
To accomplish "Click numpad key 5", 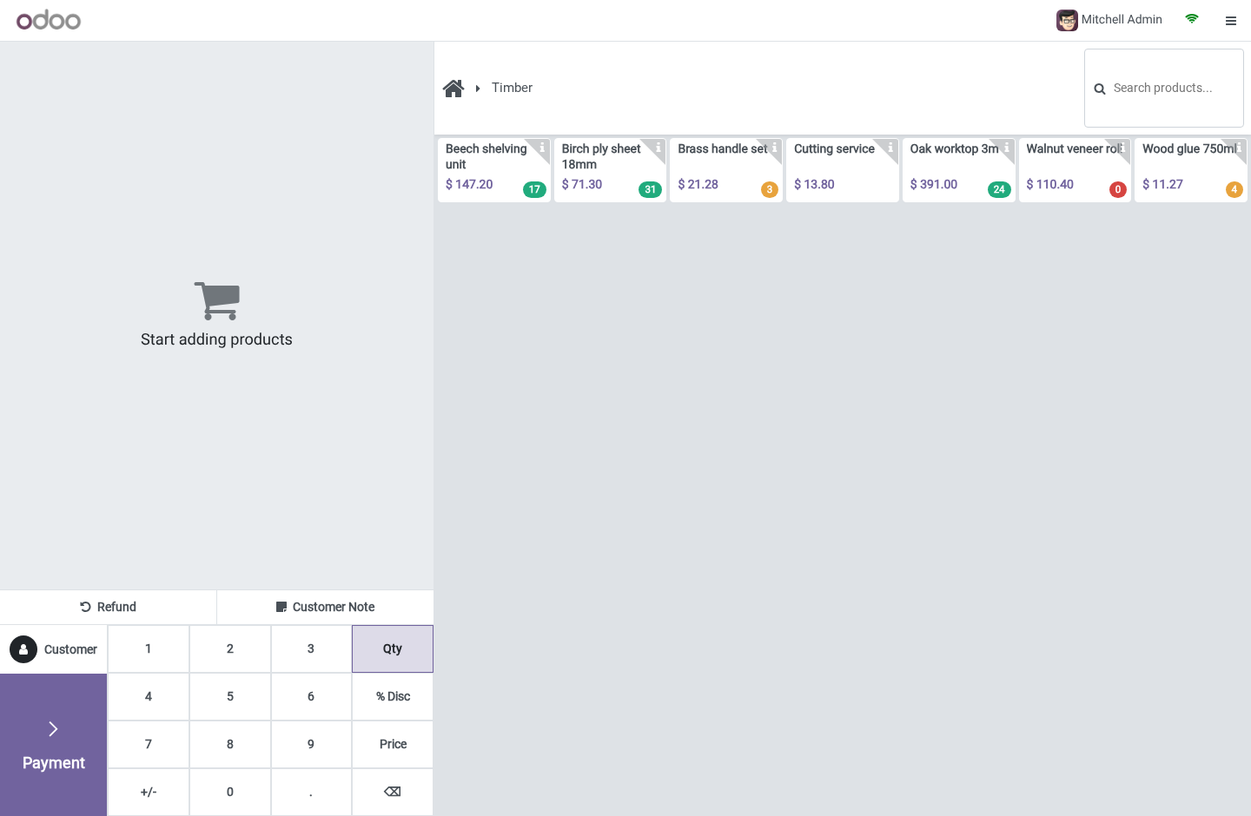I will coord(230,696).
